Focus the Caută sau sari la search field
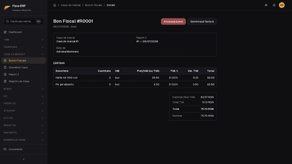 click(24, 21)
